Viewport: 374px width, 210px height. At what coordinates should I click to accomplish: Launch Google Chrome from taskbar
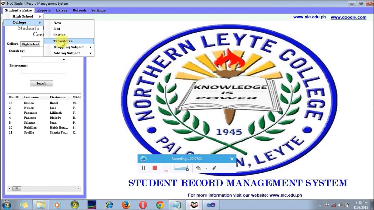click(160, 205)
